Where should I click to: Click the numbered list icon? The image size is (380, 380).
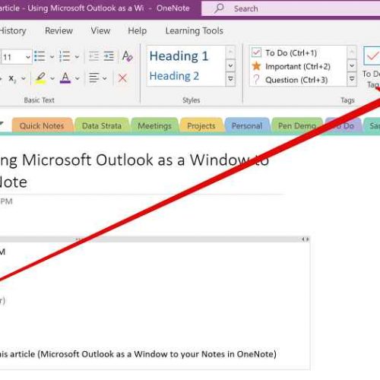pos(65,56)
